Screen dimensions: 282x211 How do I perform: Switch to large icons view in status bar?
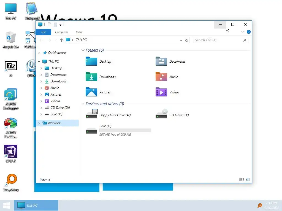point(248,180)
